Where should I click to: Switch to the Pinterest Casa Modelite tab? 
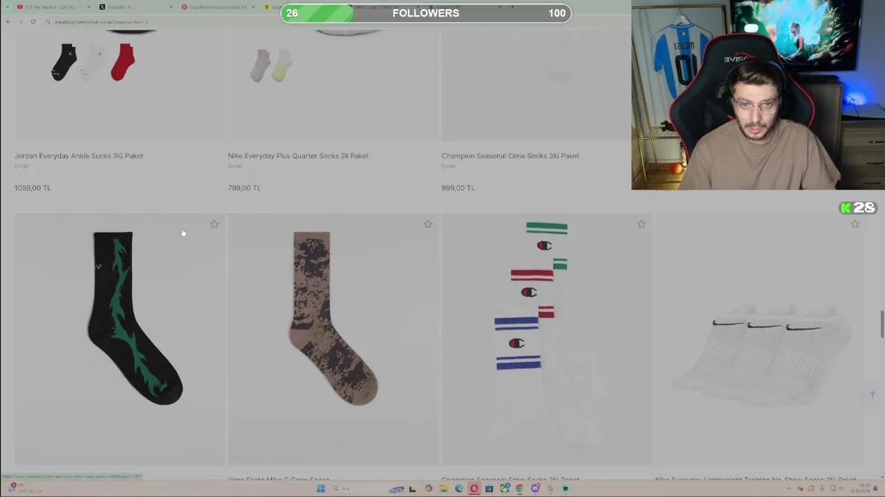pos(218,7)
